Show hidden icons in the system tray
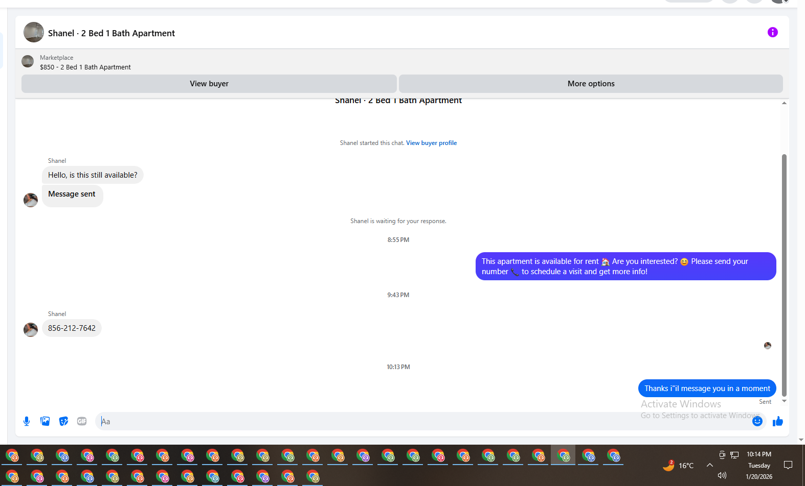This screenshot has height=486, width=805. pyautogui.click(x=709, y=465)
